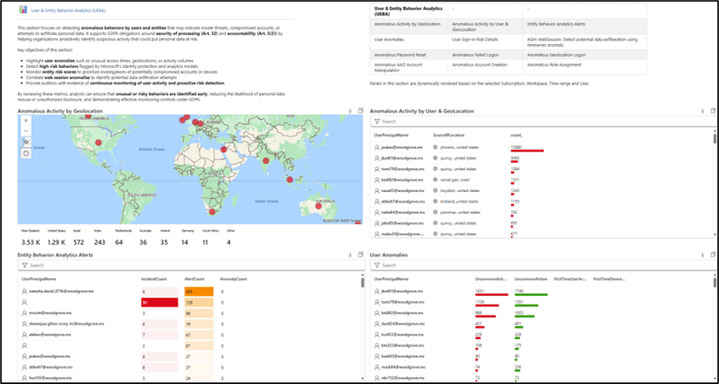
Task: Download Anomalous Activity by User & GeoLocation data
Action: click(702, 110)
